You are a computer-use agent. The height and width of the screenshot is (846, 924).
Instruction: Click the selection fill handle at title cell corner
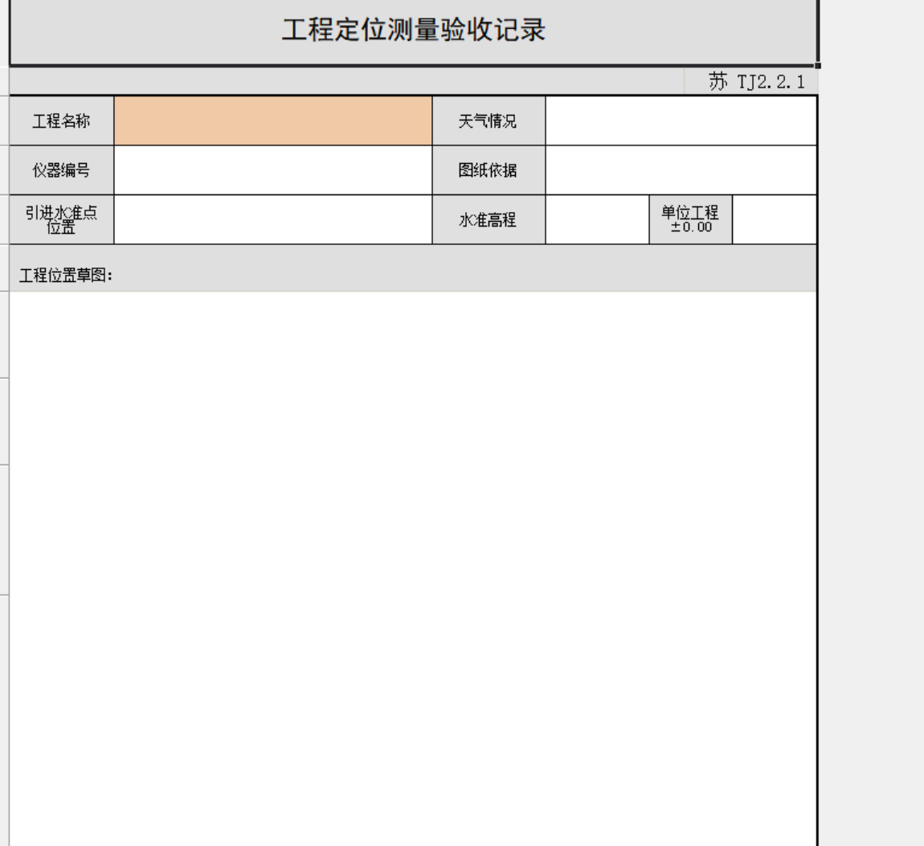(818, 65)
